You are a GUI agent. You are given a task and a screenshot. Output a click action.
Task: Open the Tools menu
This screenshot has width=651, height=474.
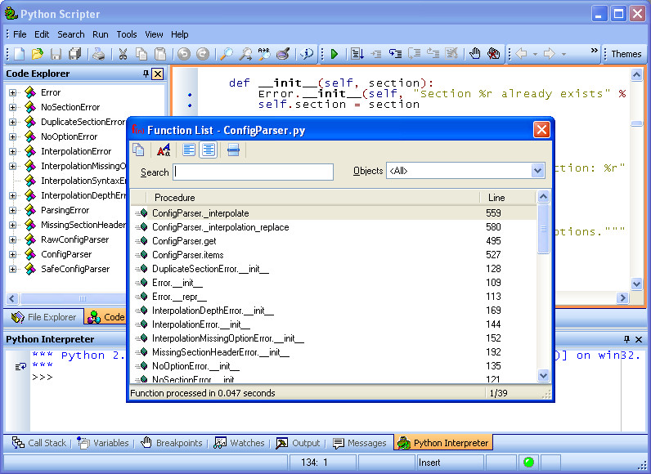[x=126, y=34]
